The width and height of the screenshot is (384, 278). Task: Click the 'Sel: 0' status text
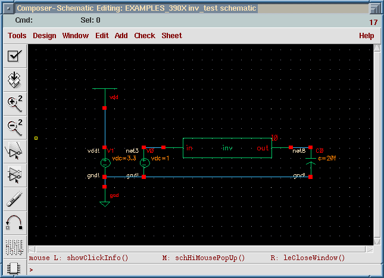(x=90, y=20)
